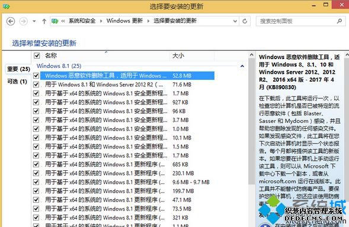349x227 pixels.
Task: Click the update list vertical scrollbar thumb
Action: 251,122
